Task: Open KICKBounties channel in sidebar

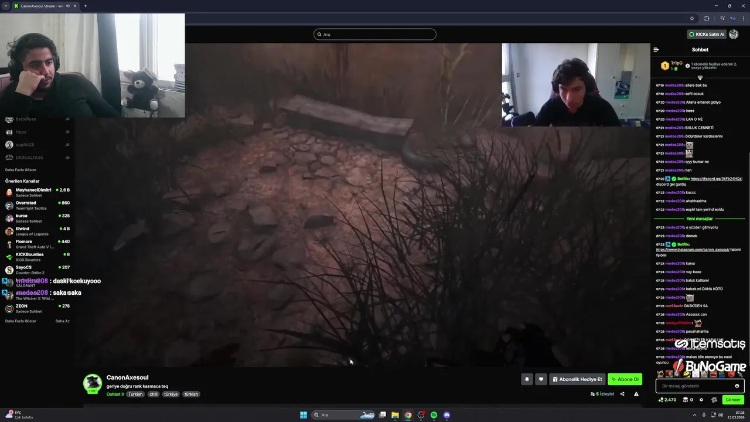Action: click(37, 257)
